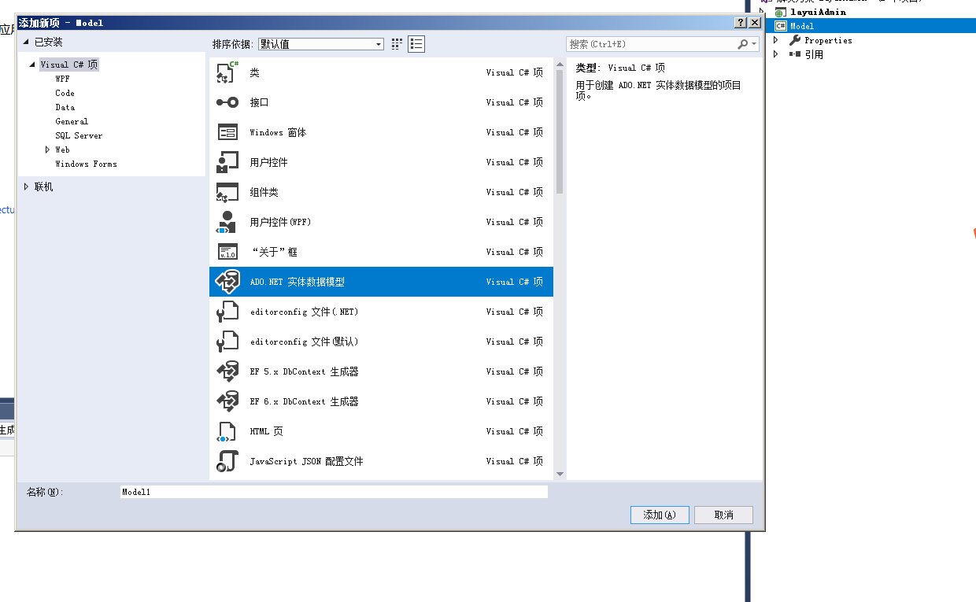Click the 类 row's "Visual C# 项" type text
Viewport: 976px width, 602px height.
click(x=515, y=72)
